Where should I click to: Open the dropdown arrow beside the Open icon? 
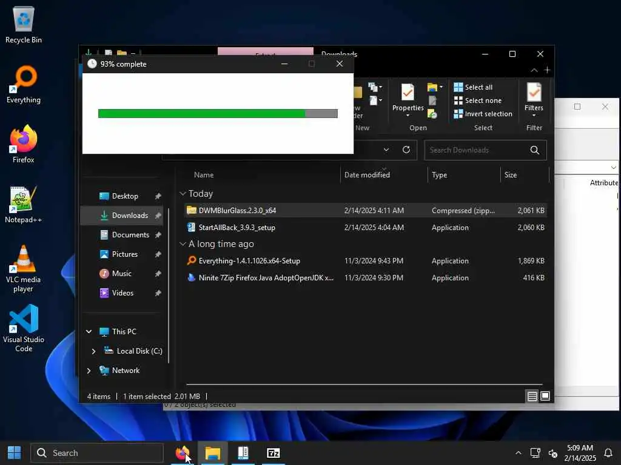[x=441, y=87]
